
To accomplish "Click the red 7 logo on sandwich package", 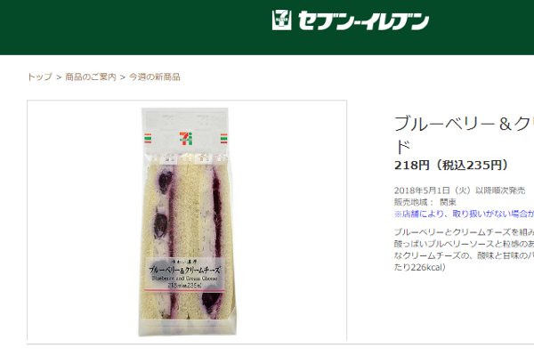I will click(x=186, y=138).
